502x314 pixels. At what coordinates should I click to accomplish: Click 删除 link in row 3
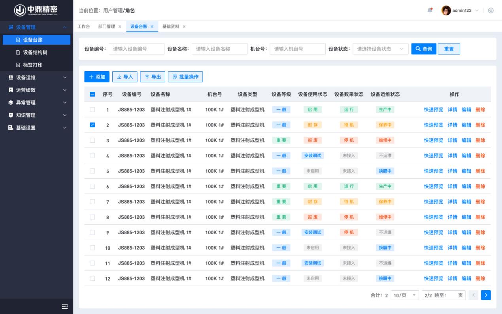pyautogui.click(x=480, y=140)
